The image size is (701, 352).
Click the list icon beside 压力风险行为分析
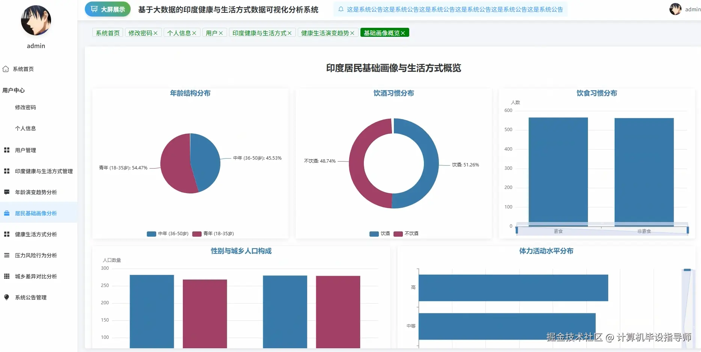pyautogui.click(x=7, y=255)
